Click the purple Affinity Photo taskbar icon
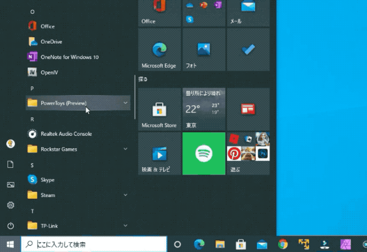 pos(346,244)
